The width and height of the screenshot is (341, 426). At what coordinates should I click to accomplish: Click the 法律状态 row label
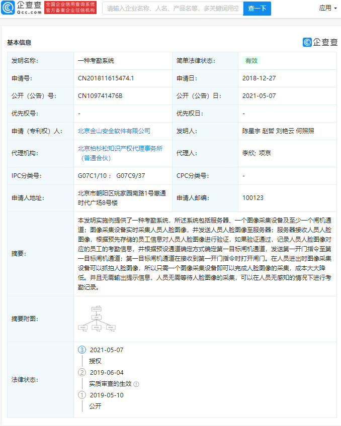[x=25, y=380]
